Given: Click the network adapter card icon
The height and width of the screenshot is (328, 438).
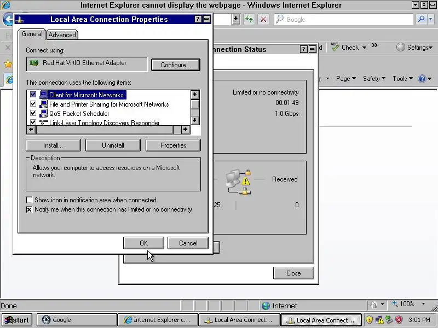Looking at the screenshot, I should (34, 63).
